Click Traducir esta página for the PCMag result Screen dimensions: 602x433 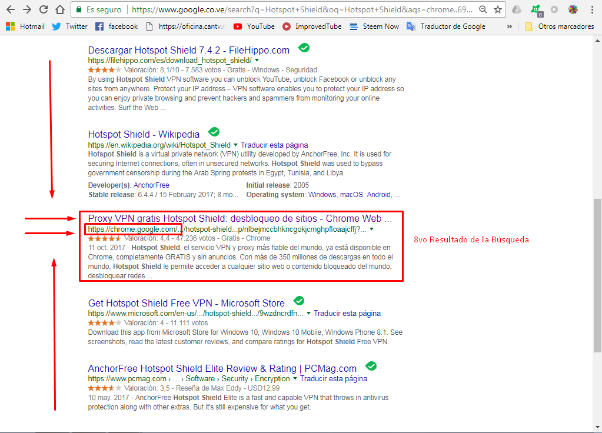coord(333,378)
